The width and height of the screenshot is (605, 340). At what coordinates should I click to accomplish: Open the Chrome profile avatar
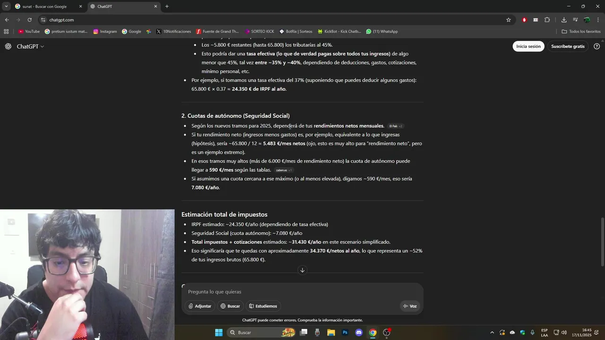(x=587, y=20)
